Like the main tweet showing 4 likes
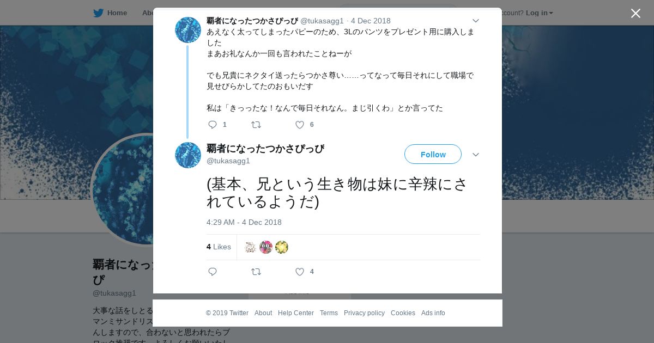The height and width of the screenshot is (343, 654). click(300, 272)
